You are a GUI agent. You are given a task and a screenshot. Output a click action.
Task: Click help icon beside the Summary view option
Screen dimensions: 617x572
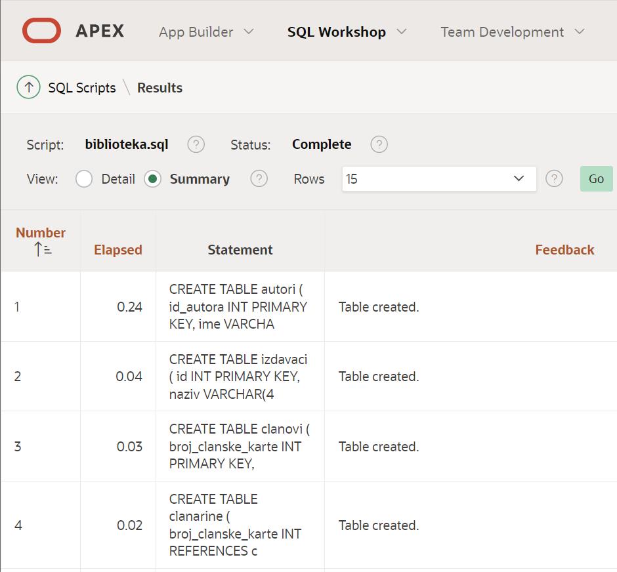[x=259, y=179]
